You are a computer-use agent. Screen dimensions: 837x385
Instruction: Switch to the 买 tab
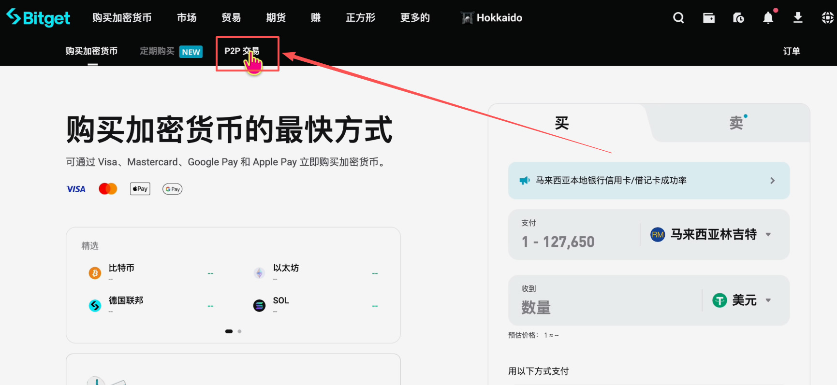[x=562, y=123]
